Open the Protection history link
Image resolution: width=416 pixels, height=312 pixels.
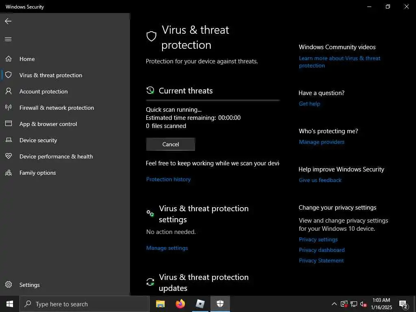point(168,179)
